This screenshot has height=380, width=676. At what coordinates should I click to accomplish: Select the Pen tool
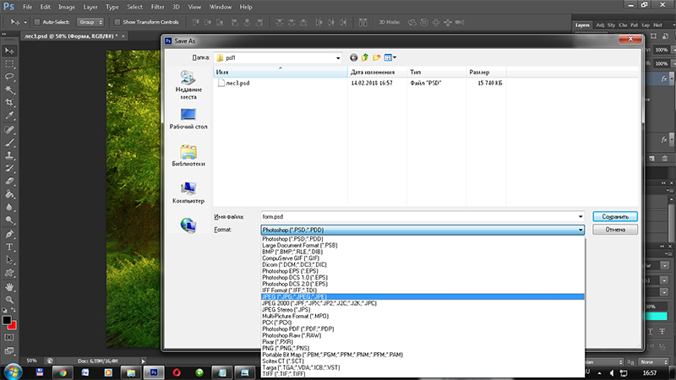point(9,235)
